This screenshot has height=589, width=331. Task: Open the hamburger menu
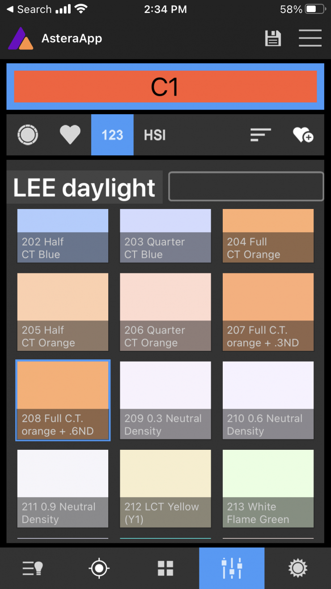click(x=310, y=38)
